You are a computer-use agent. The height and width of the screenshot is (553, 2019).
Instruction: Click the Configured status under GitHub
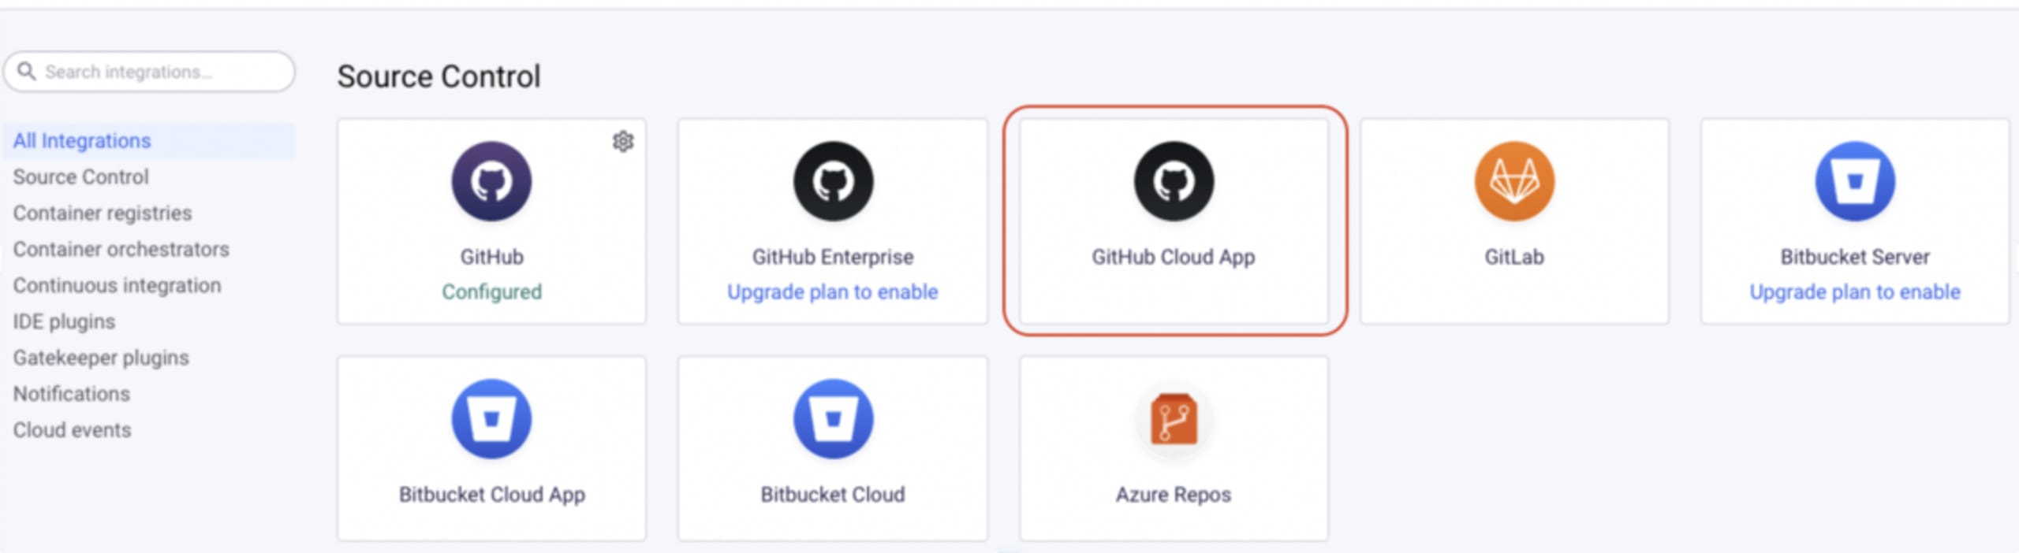491,292
